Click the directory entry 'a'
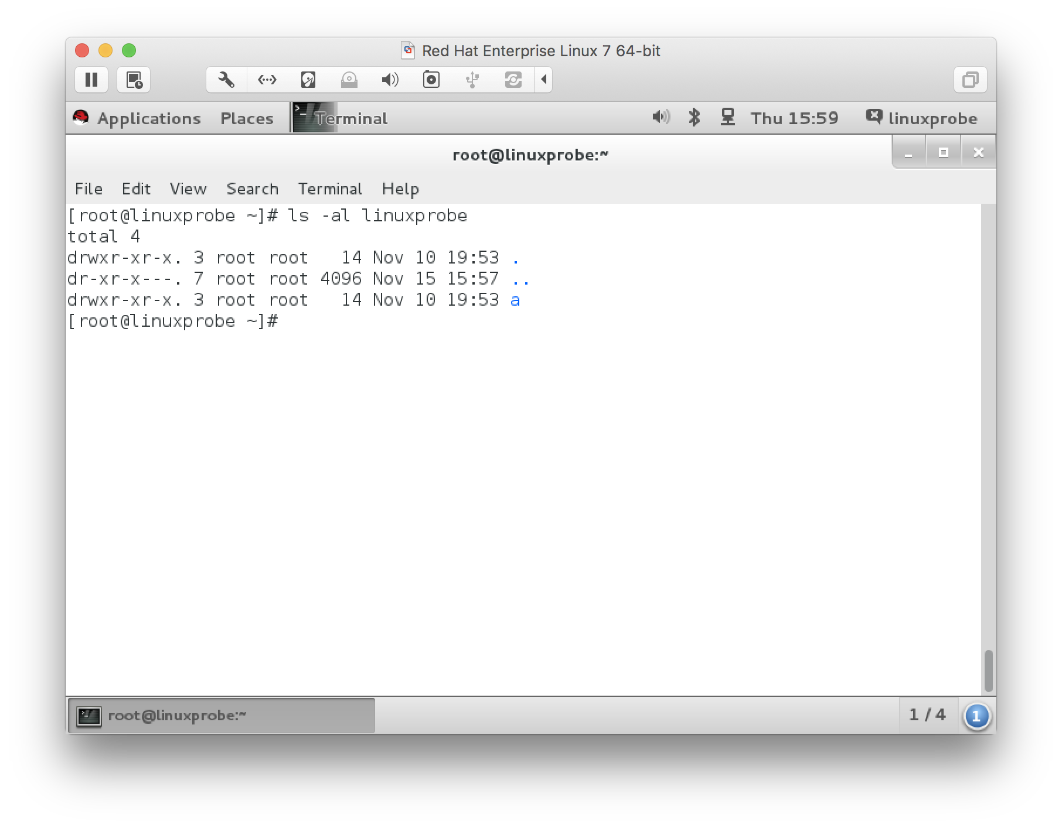 pyautogui.click(x=515, y=300)
